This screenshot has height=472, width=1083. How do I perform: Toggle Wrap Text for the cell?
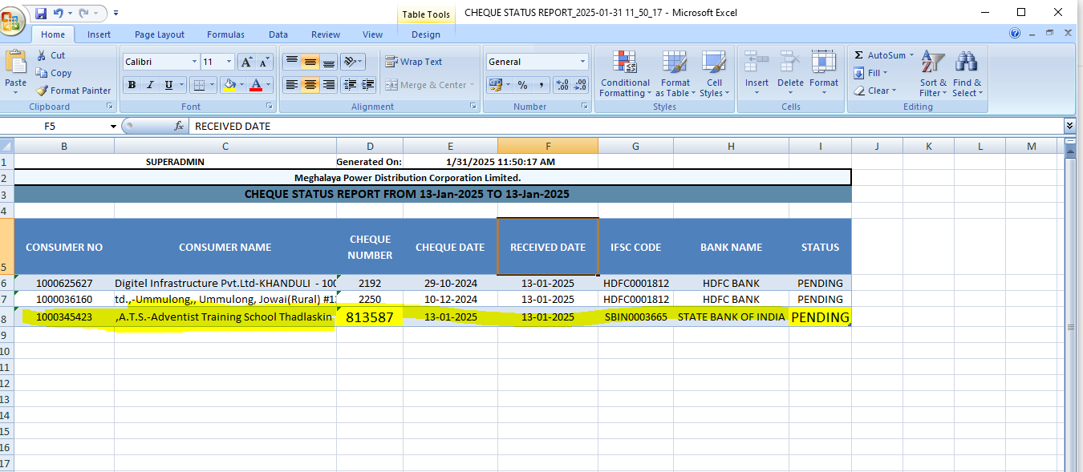point(414,62)
